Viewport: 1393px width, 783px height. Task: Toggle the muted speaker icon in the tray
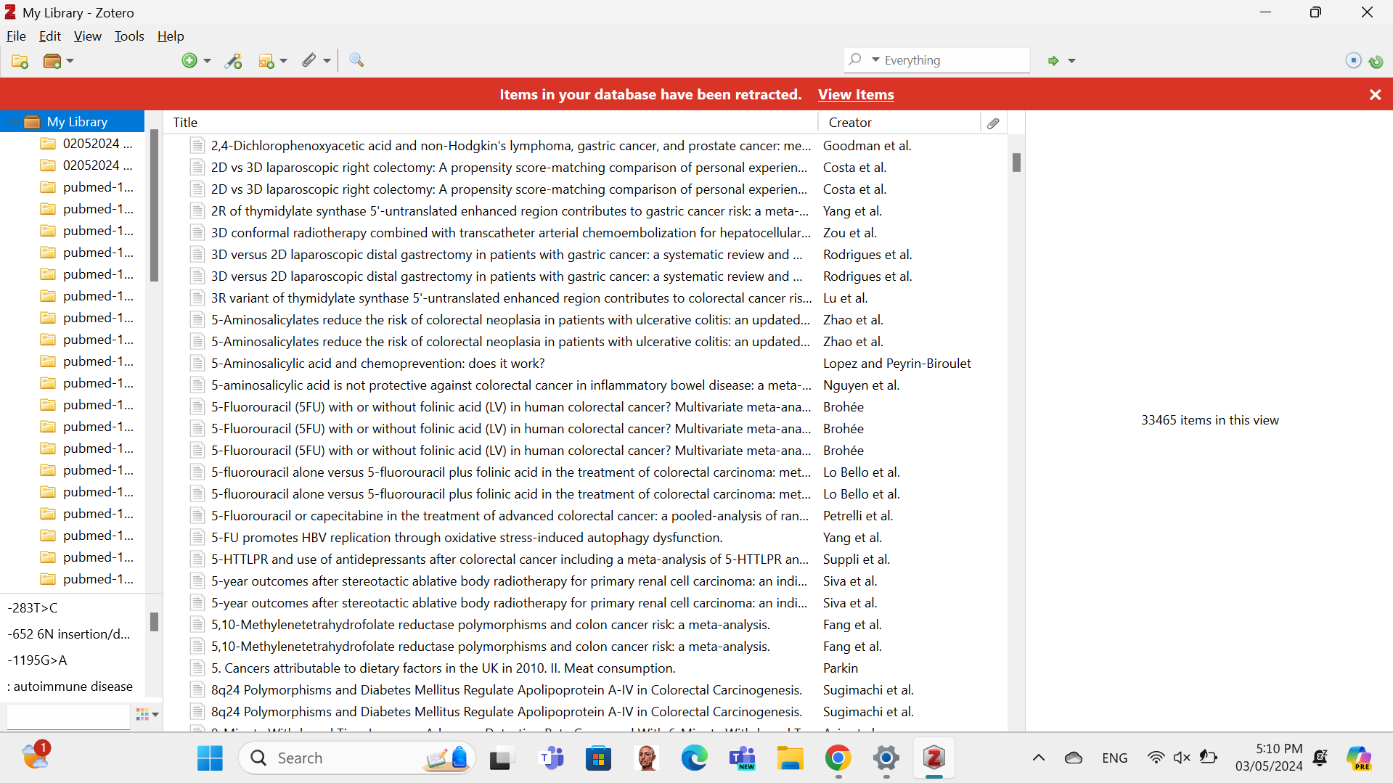[1182, 758]
